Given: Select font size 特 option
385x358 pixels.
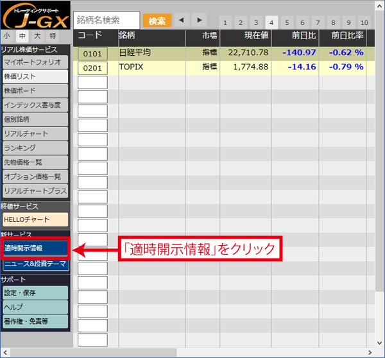Looking at the screenshot, I should (52, 37).
